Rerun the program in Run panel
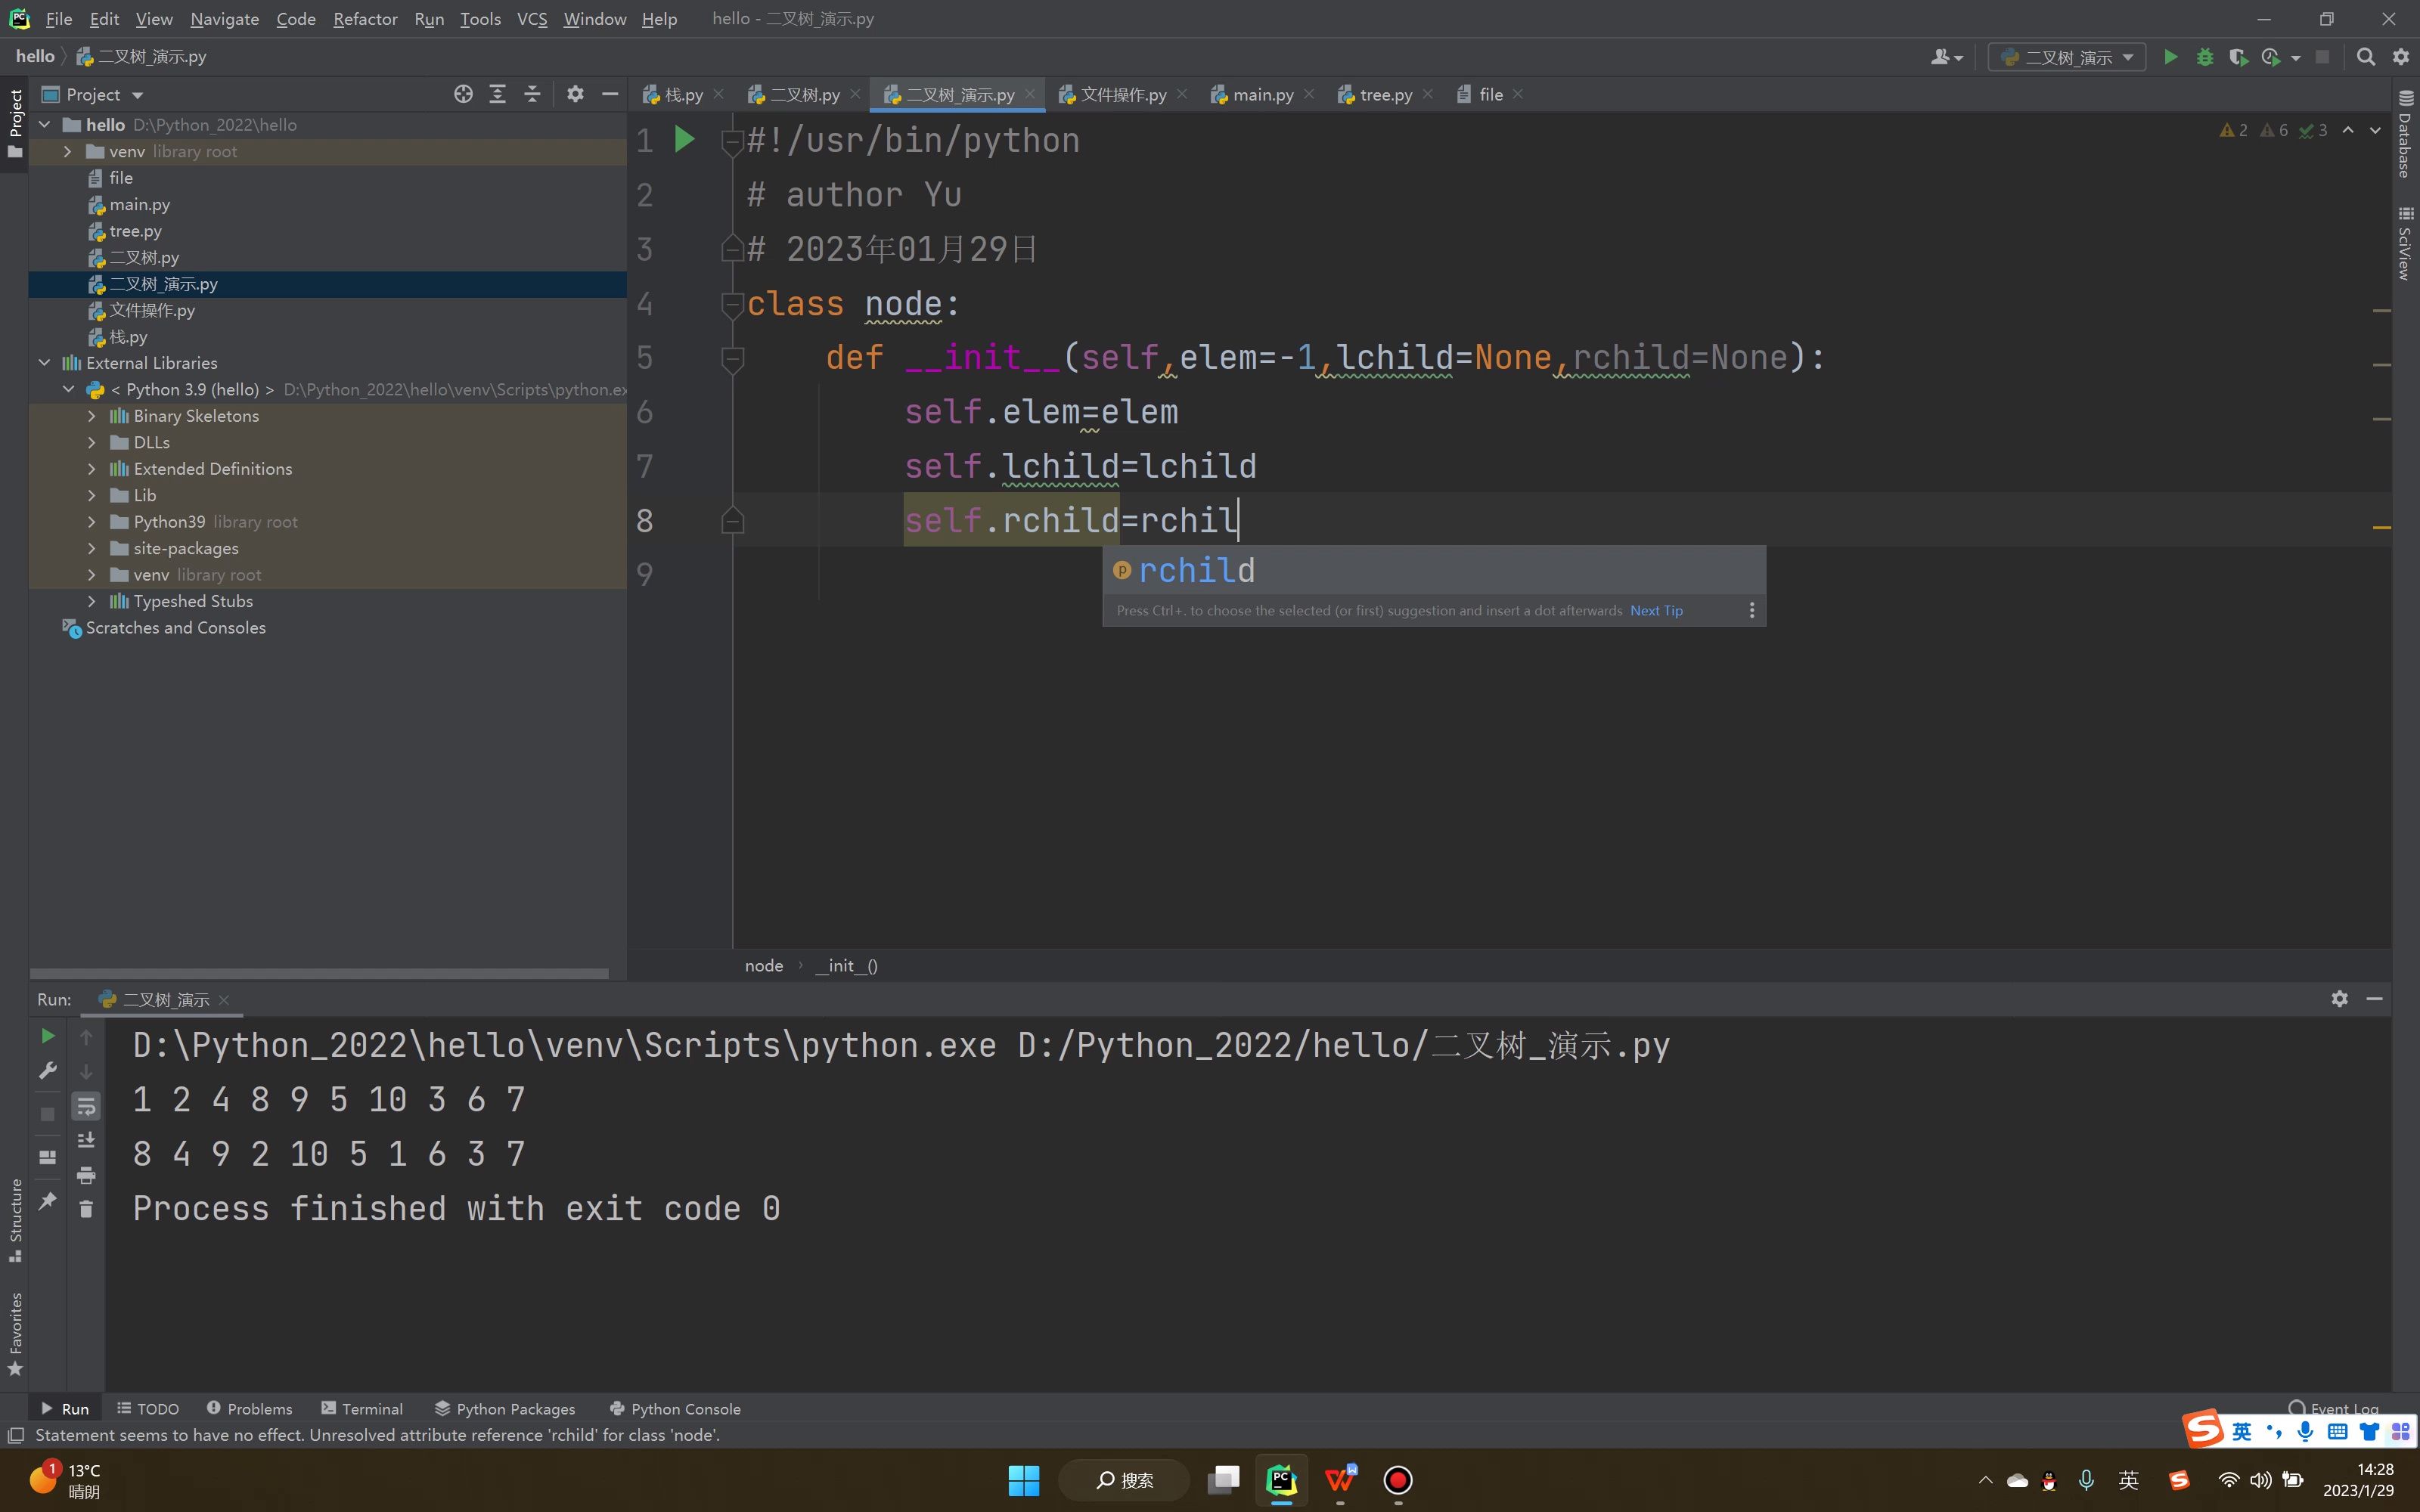 [x=47, y=1036]
